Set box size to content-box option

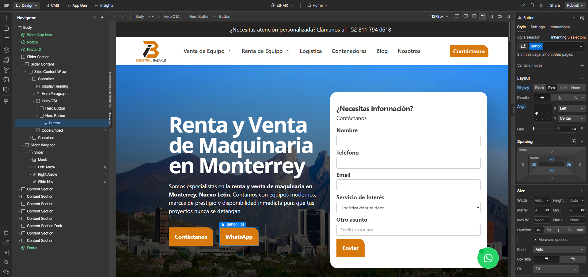pyautogui.click(x=573, y=259)
